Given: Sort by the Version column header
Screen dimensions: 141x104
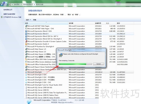Looking at the screenshot, I should coord(125,23).
